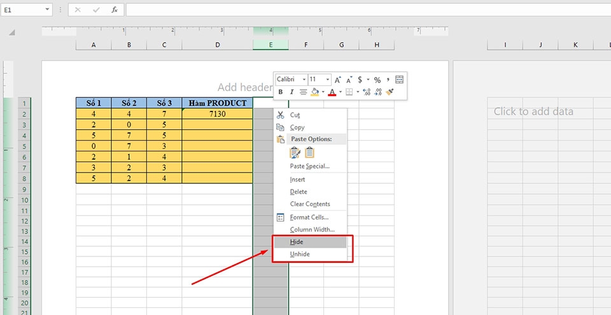This screenshot has height=315, width=611.
Task: Open Column Width from context menu
Action: tap(310, 230)
